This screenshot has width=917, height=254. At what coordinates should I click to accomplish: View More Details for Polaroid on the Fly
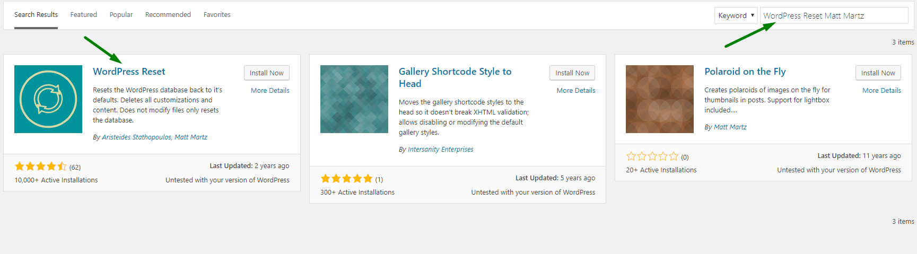click(881, 91)
